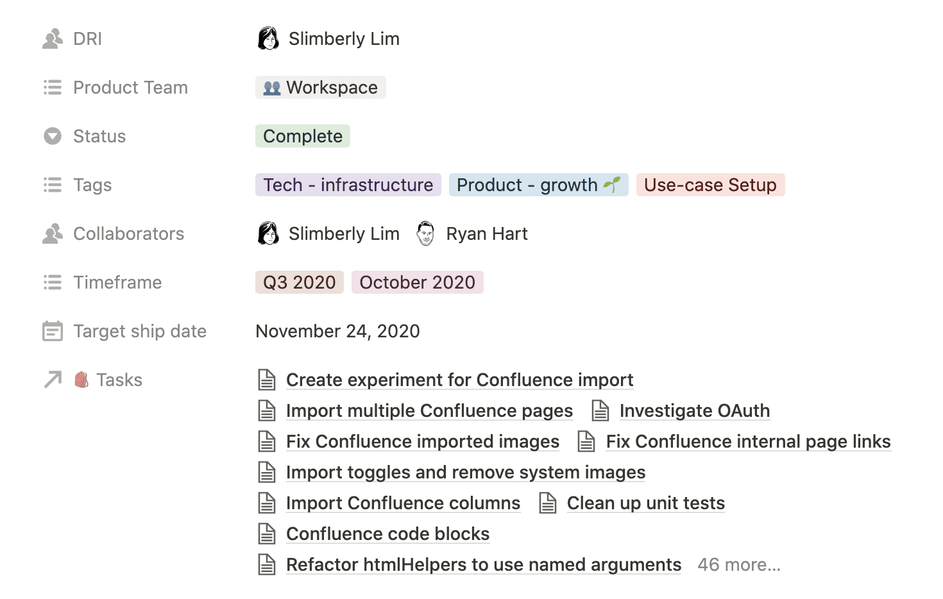Screen dimensions: 943x599
Task: Click the Workspace team tag
Action: tap(320, 87)
